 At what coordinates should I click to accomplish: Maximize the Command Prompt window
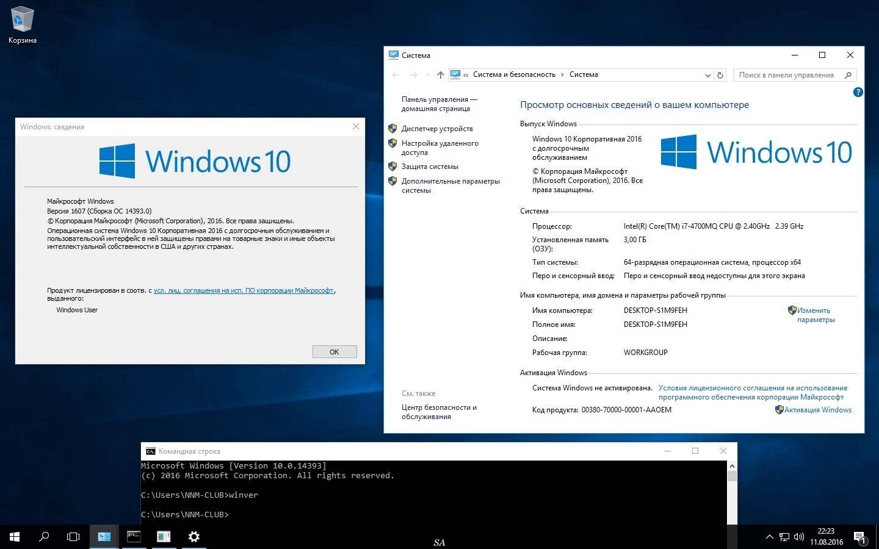coord(695,451)
